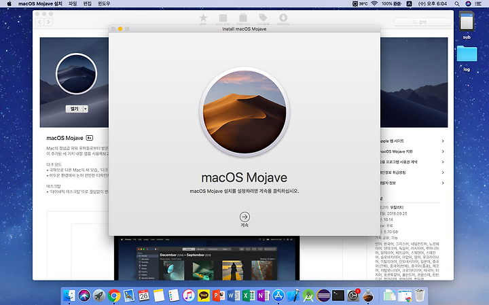This screenshot has height=305, width=489.
Task: Open Google Chrome from the Dock
Action: point(114,295)
